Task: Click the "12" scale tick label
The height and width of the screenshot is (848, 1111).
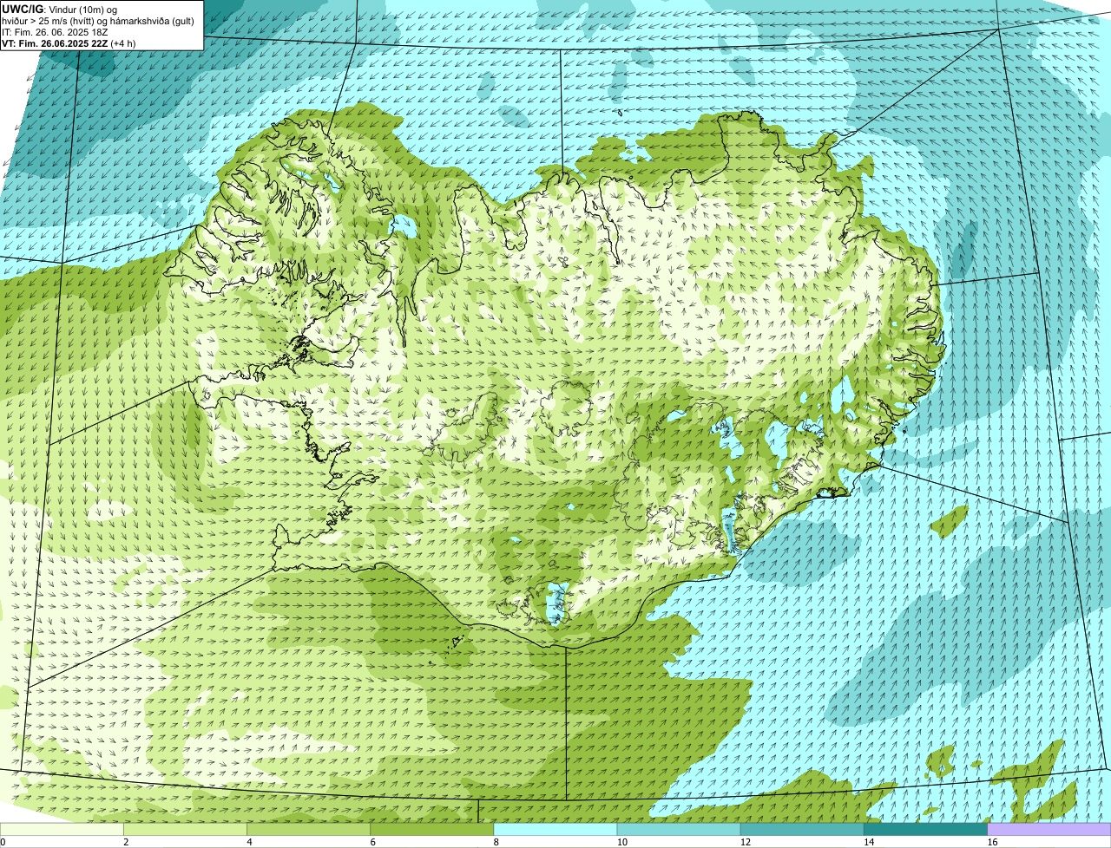Action: pyautogui.click(x=745, y=842)
